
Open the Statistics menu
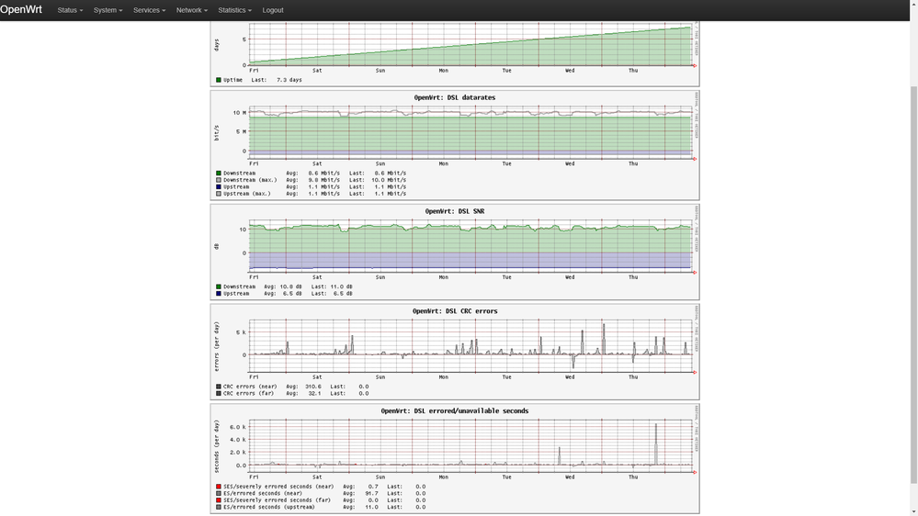[x=234, y=10]
